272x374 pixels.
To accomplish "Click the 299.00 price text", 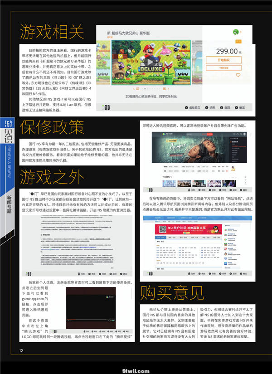I will coord(227,51).
